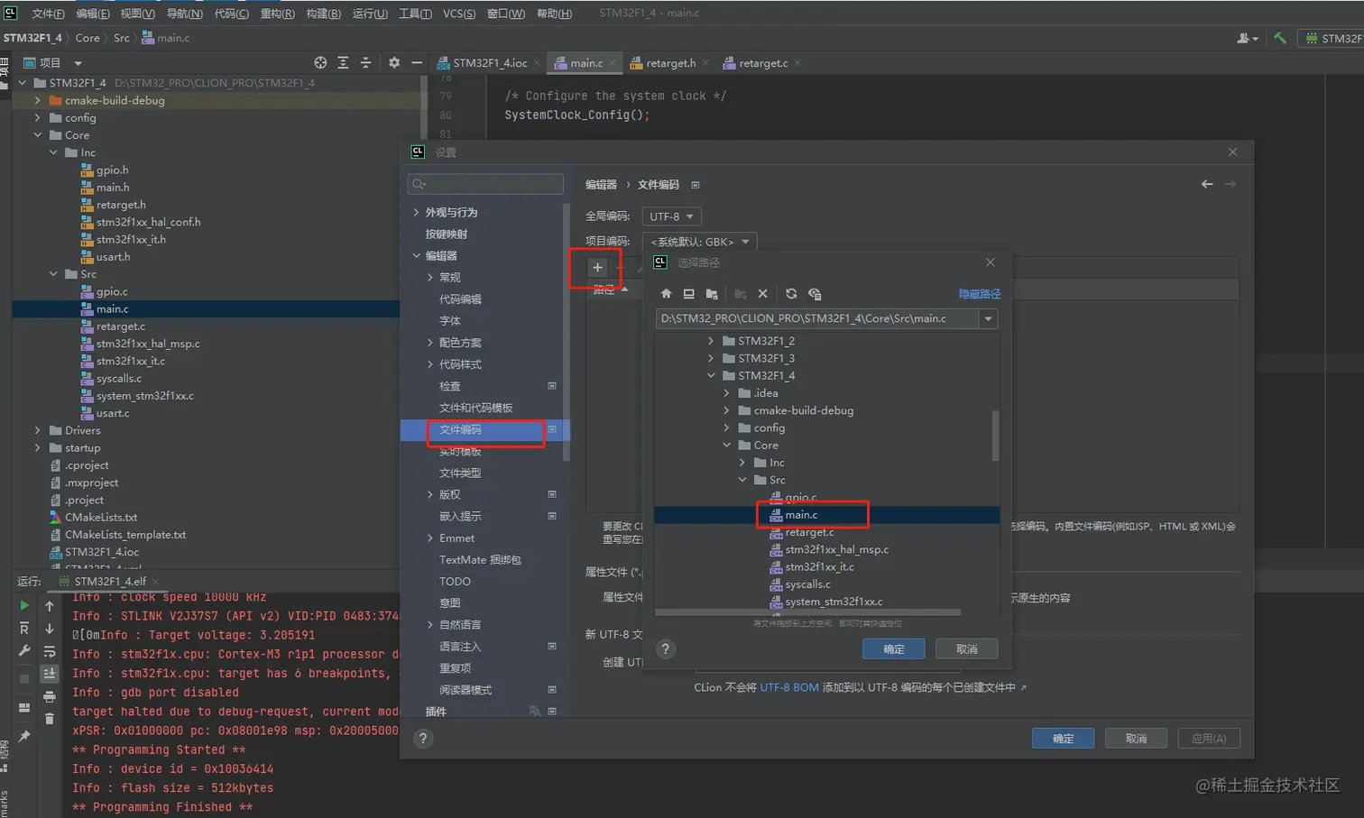The height and width of the screenshot is (818, 1364).
Task: Click the Settings search field
Action: pos(485,184)
